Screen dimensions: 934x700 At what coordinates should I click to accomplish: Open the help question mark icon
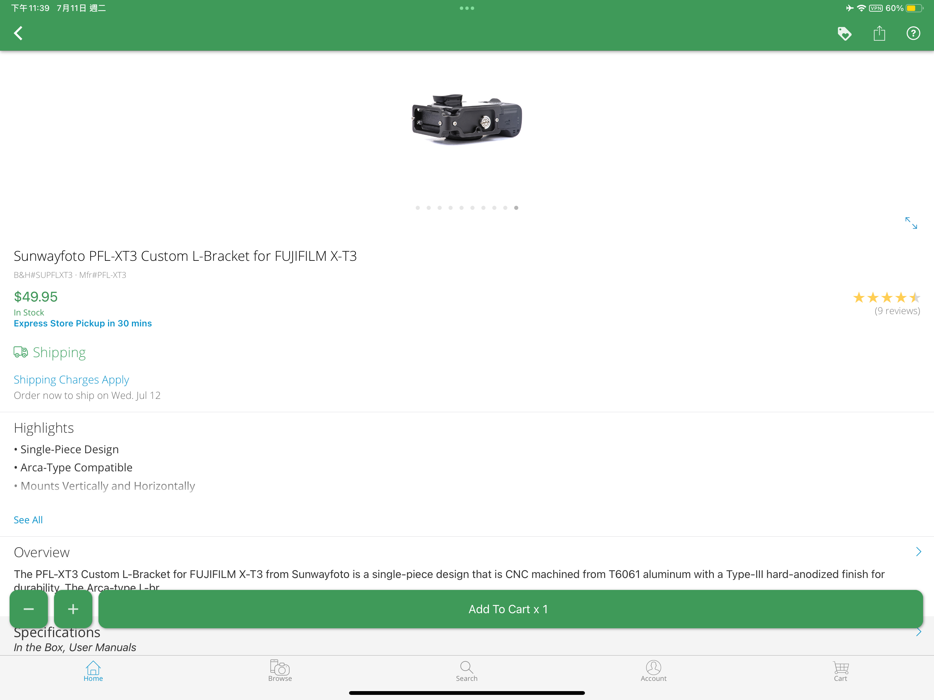pos(913,33)
